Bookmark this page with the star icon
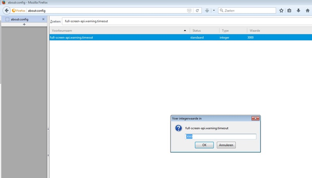This screenshot has width=312, height=178. point(281,10)
